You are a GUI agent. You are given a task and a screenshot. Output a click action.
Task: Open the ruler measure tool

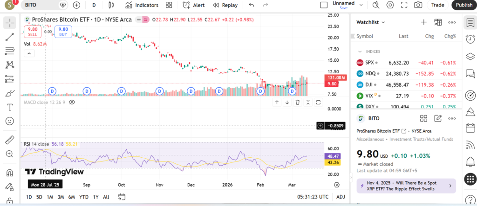point(9,140)
